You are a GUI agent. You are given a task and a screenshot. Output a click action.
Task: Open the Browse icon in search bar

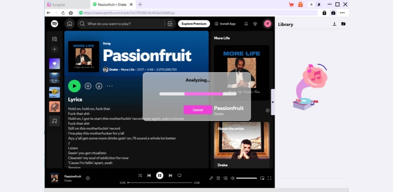pyautogui.click(x=170, y=24)
